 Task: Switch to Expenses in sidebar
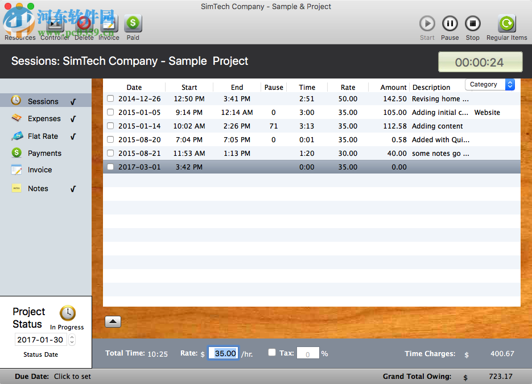coord(44,119)
